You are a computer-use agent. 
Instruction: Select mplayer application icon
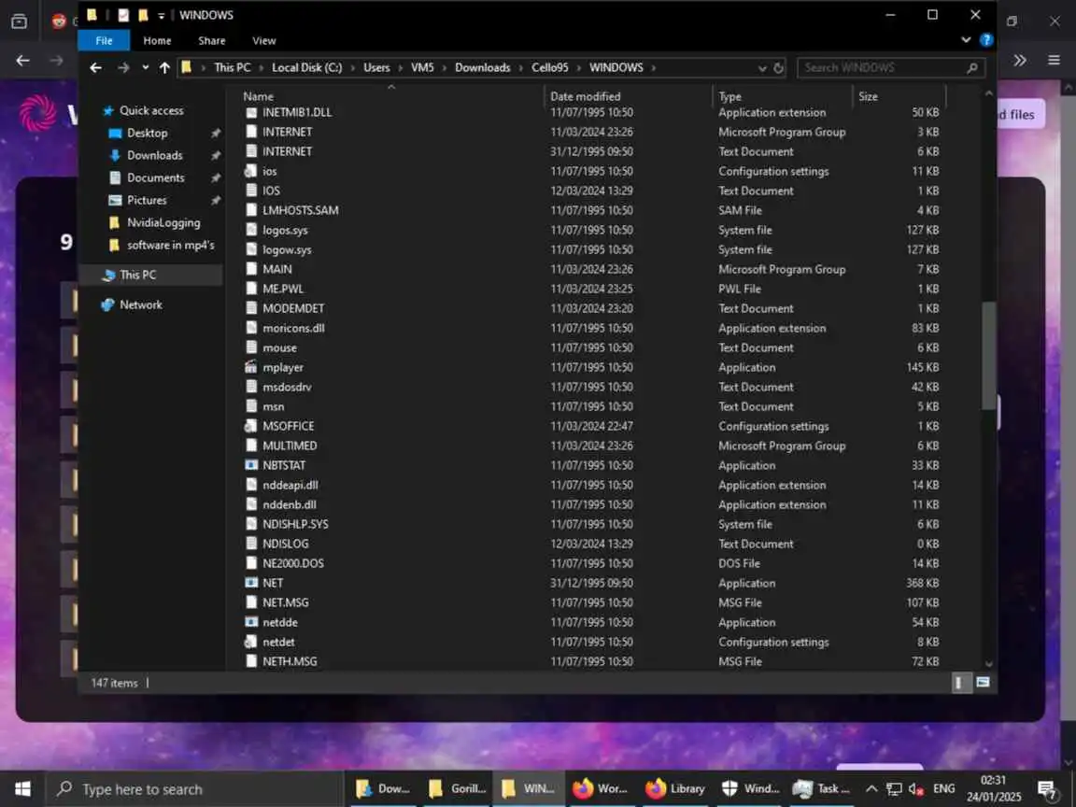[x=251, y=367]
